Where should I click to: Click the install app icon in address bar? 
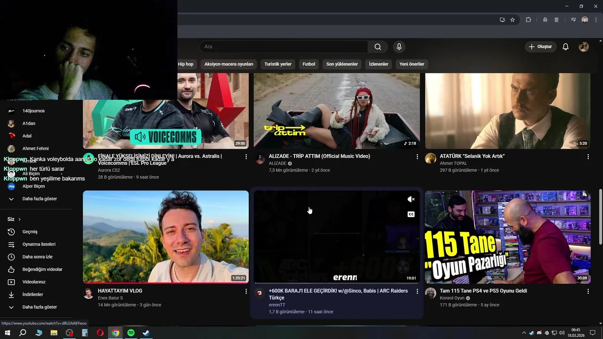502,20
